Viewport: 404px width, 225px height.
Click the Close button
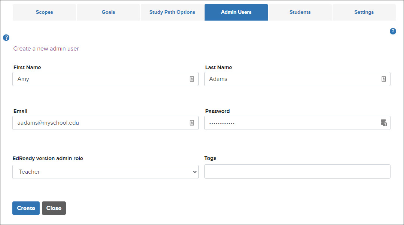pos(54,208)
